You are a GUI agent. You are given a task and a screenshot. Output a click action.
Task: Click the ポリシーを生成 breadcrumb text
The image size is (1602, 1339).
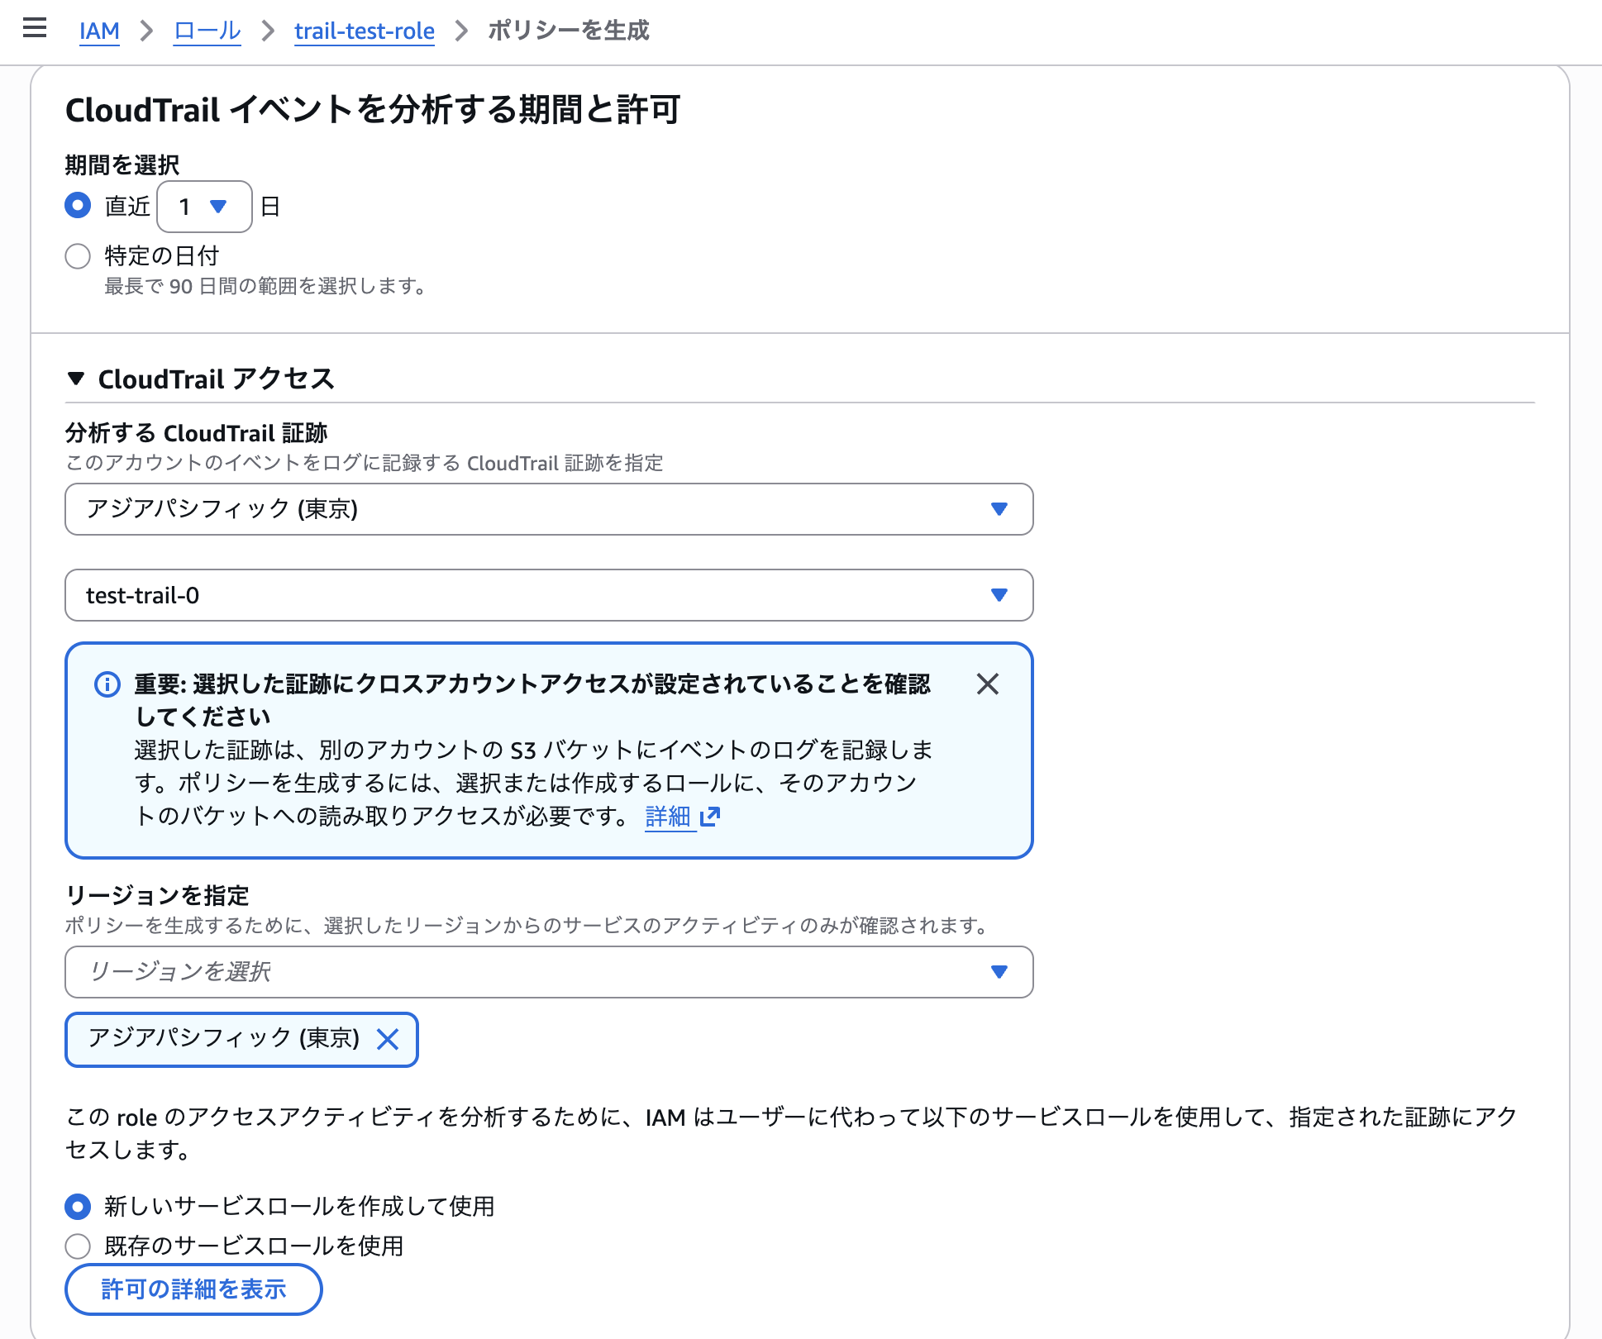click(569, 31)
